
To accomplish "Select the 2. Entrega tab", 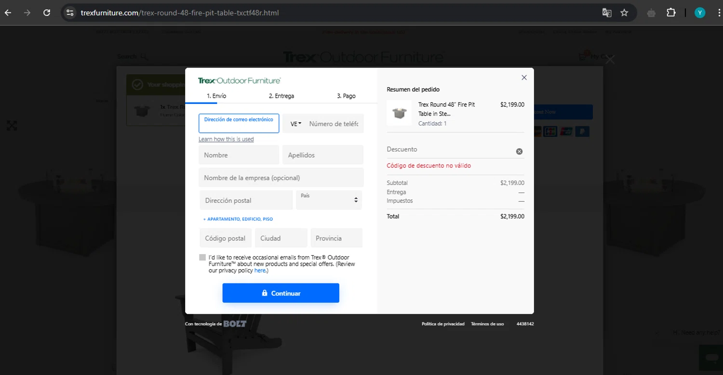I will click(281, 96).
